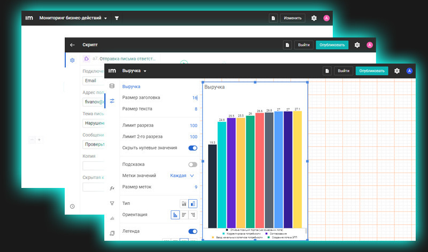428x252 pixels.
Task: Click the dark navy bar labeled 19.3
Action: [212, 186]
